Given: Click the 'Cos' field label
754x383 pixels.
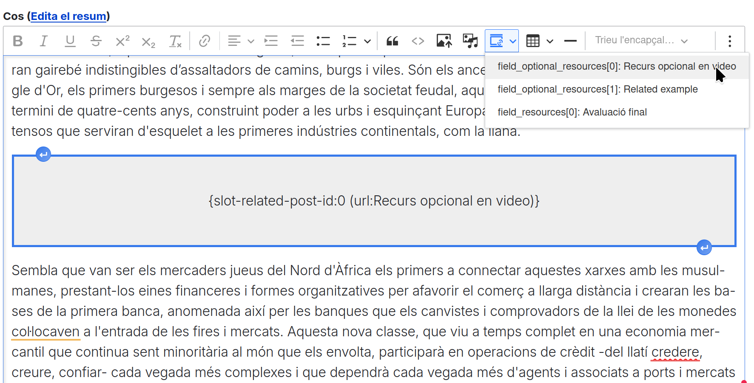Looking at the screenshot, I should click(14, 16).
